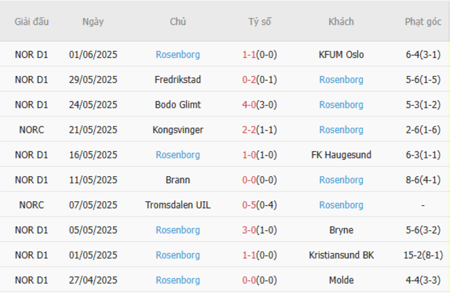Open the 0-5 score of Tromsdalen UIL match
Viewport: 450px width, 300px height.
click(249, 205)
